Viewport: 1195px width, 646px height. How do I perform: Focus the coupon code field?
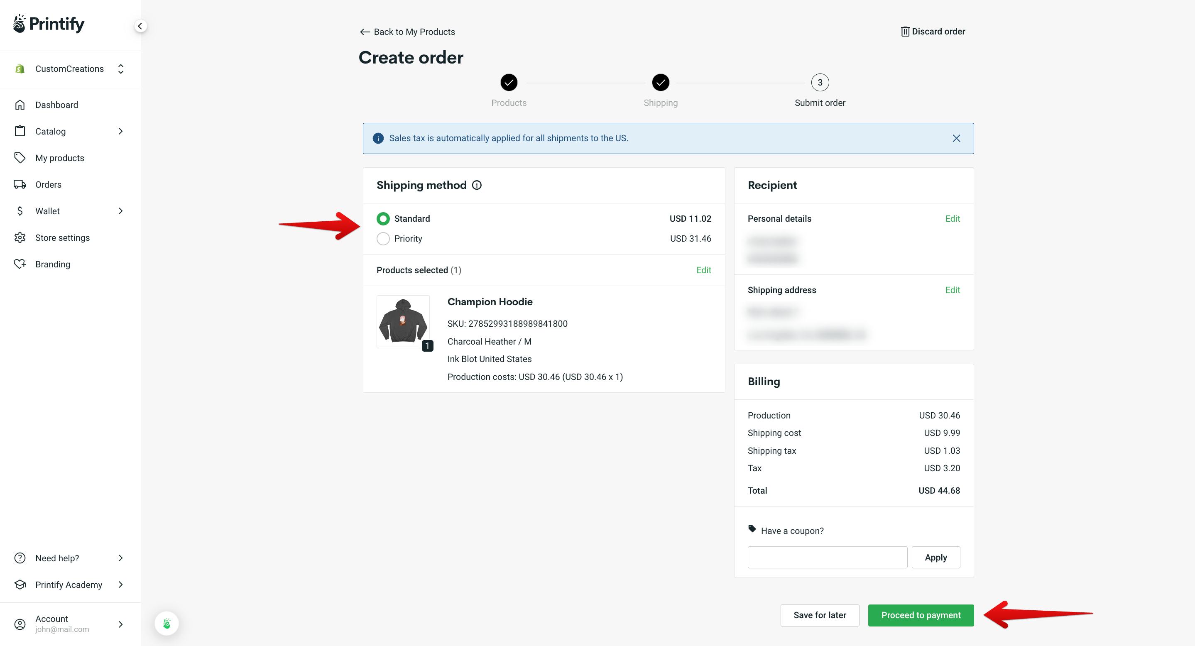click(x=827, y=557)
